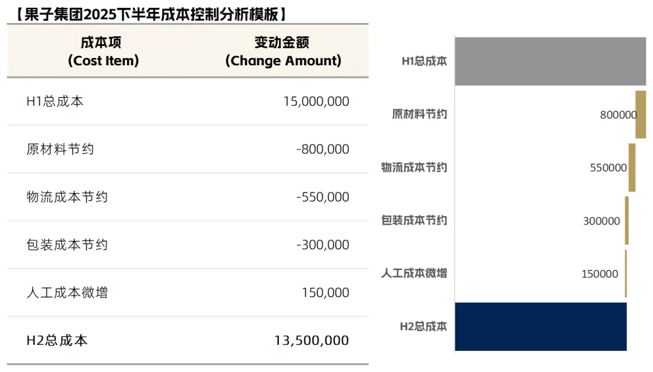
Task: Click the H1总成本 chart axis label
Action: point(424,61)
